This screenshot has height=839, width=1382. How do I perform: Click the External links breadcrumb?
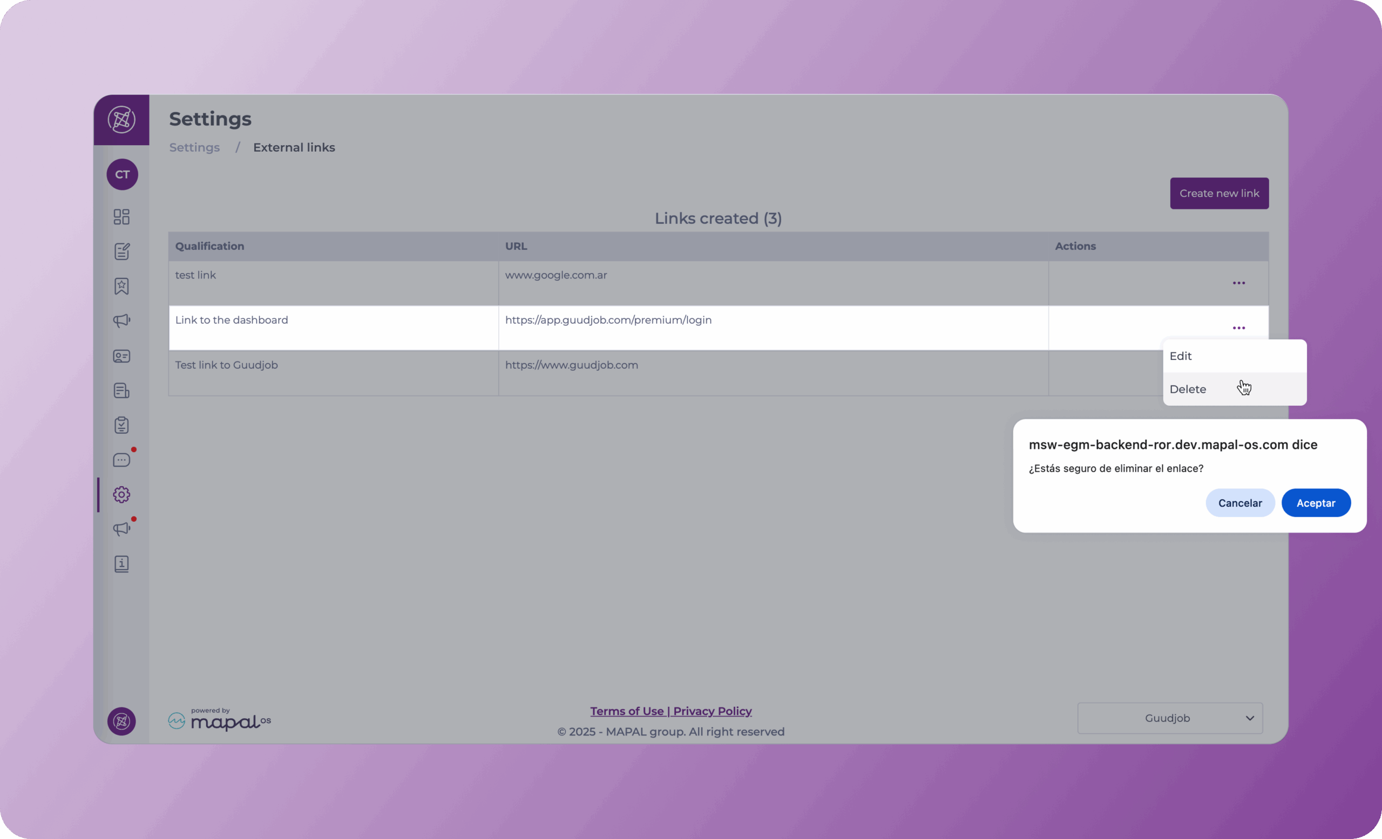coord(294,147)
